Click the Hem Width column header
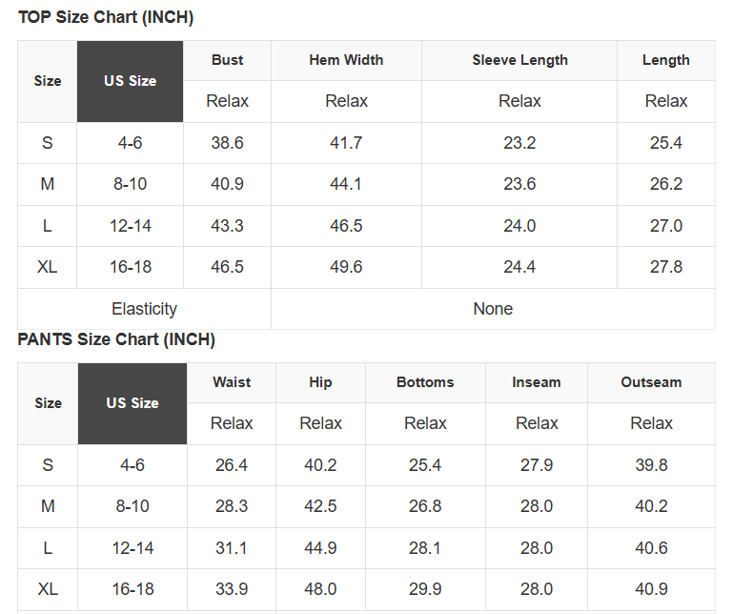The image size is (733, 614). (346, 60)
